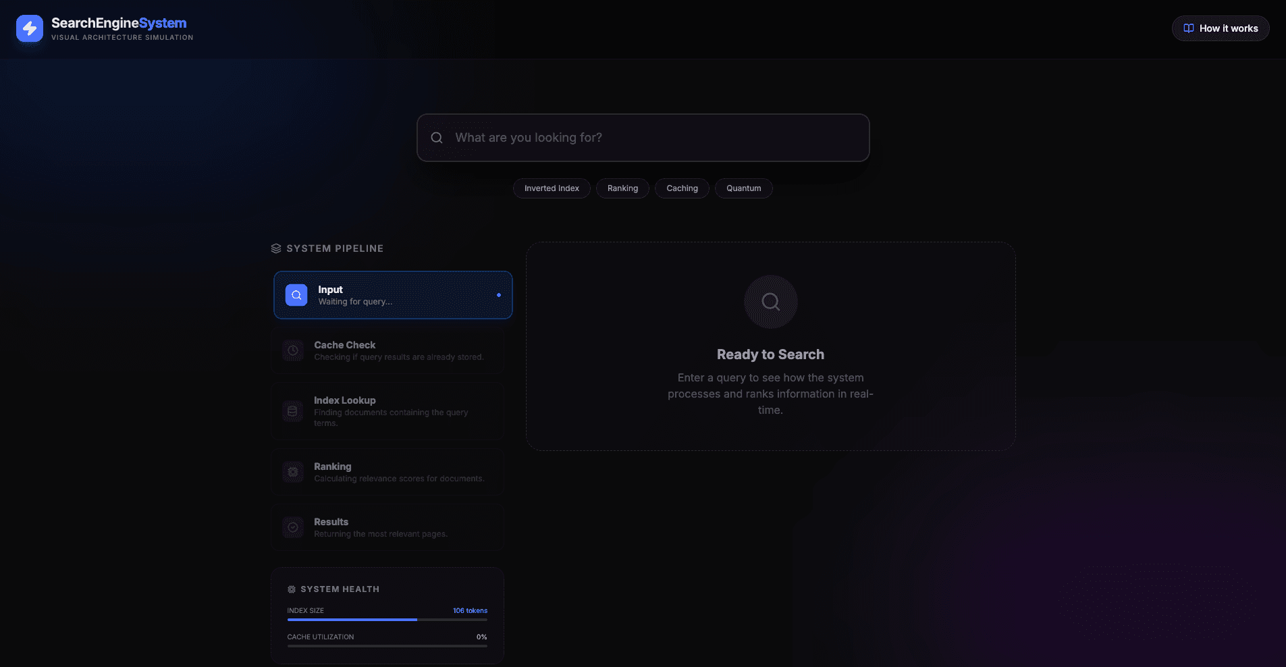1286x667 pixels.
Task: Choose the Caching suggestion chip
Action: pyautogui.click(x=682, y=188)
